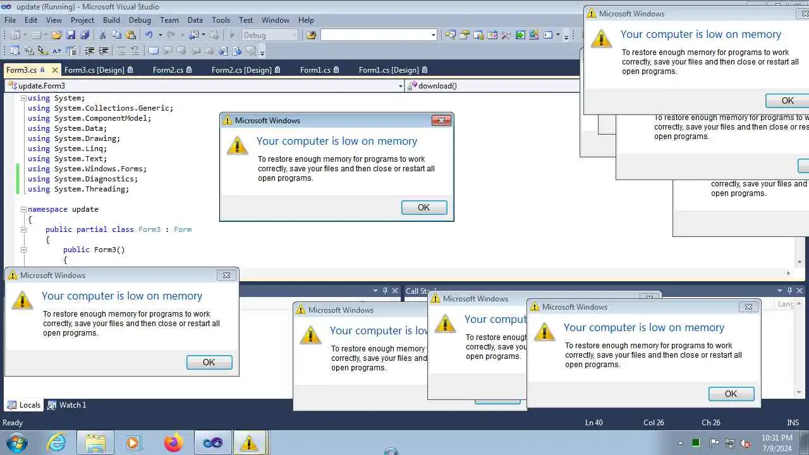Switch to the Form2.cs tab
The height and width of the screenshot is (455, 809).
tap(172, 70)
